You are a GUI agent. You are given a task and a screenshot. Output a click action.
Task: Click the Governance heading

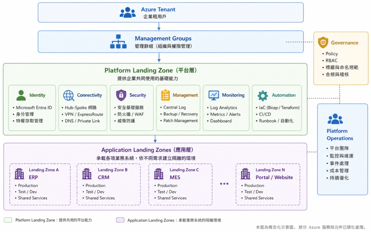point(345,43)
